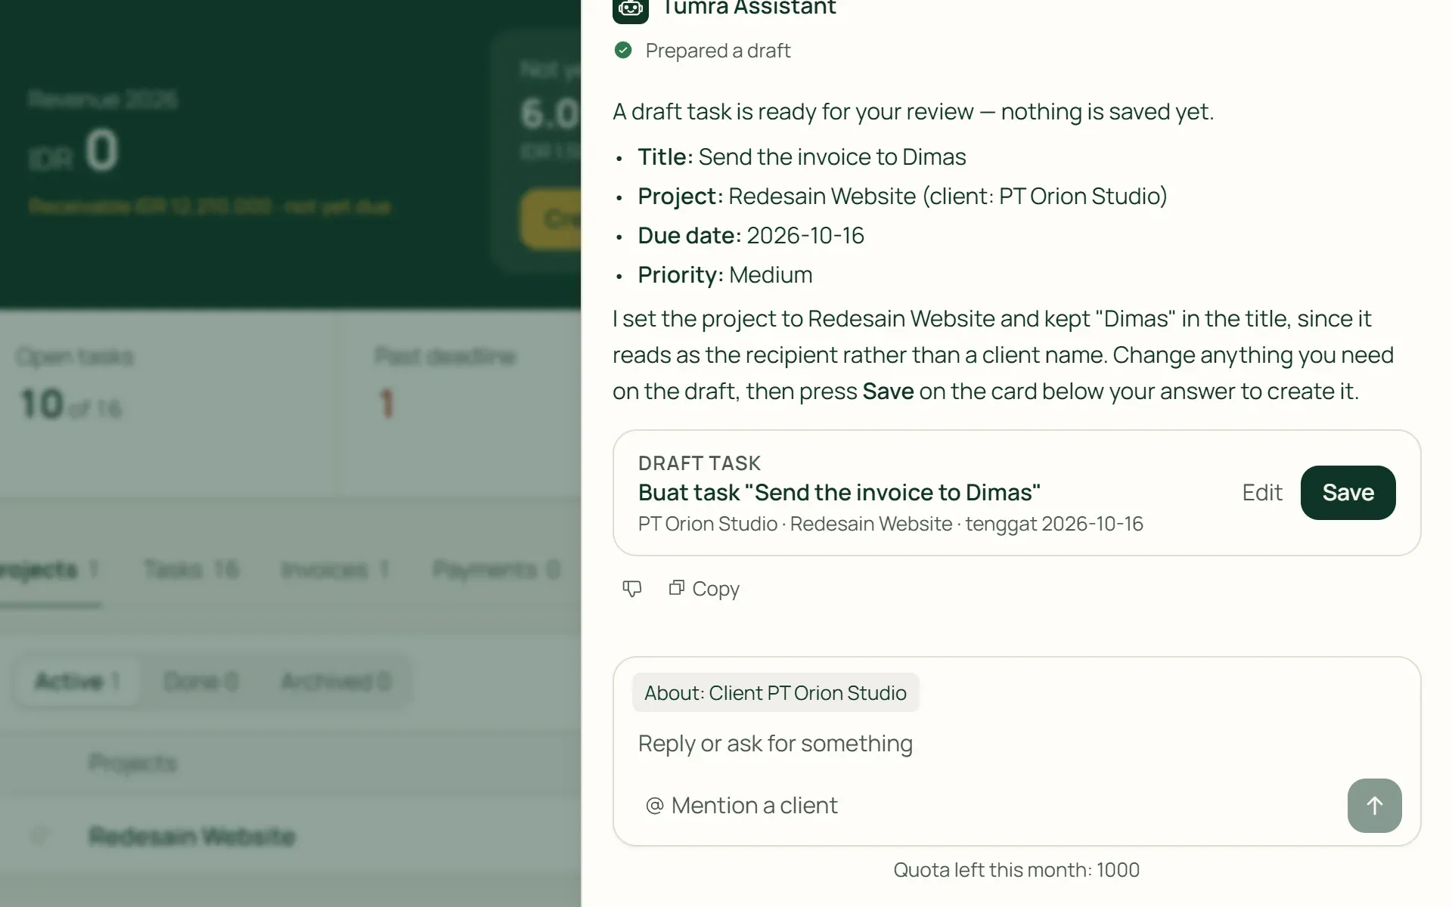Screen dimensions: 1452x907
Task: Save the draft task
Action: 1348,493
